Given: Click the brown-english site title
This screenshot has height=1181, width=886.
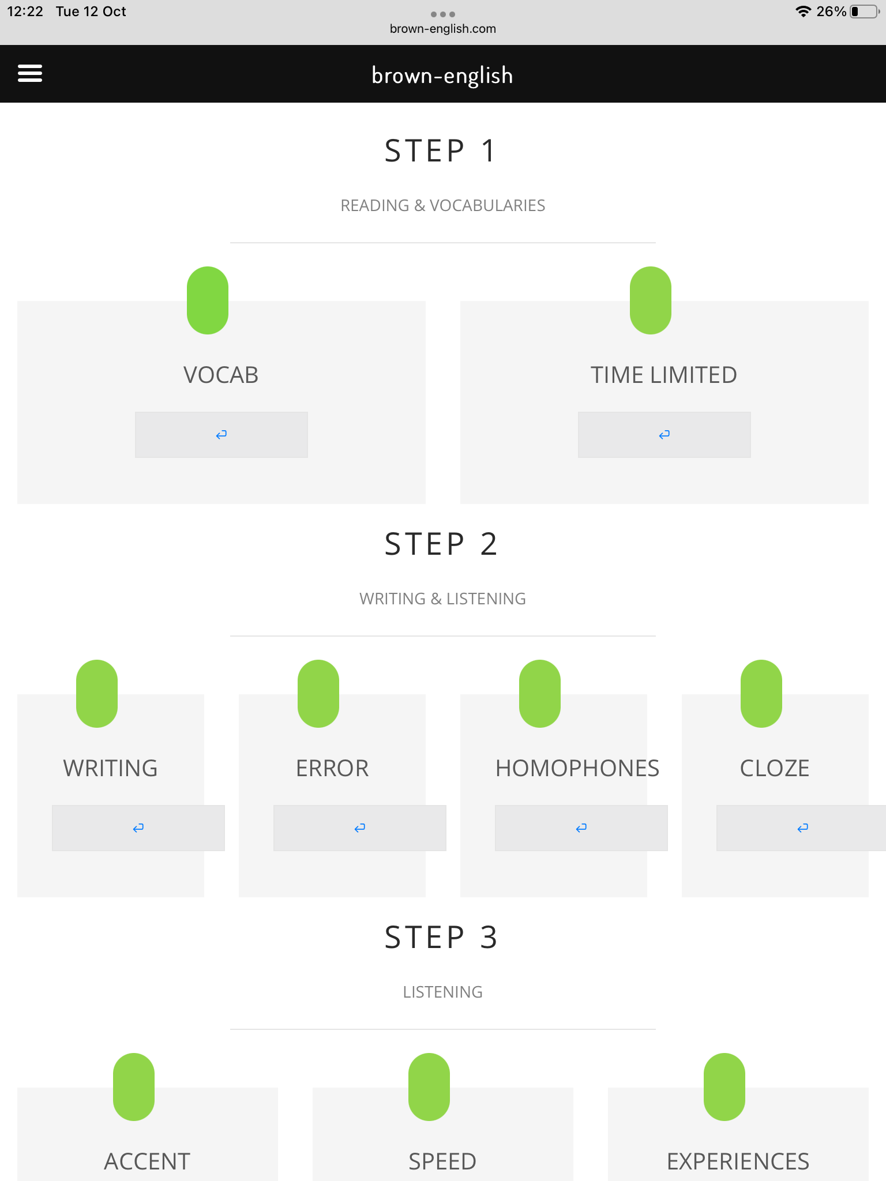Looking at the screenshot, I should (442, 76).
